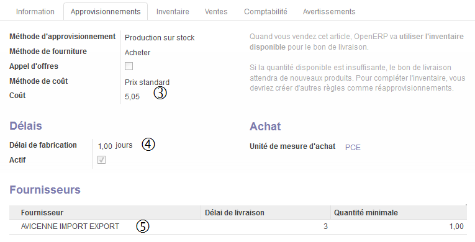
Task: Click the Acheter supply method value
Action: pyautogui.click(x=137, y=53)
